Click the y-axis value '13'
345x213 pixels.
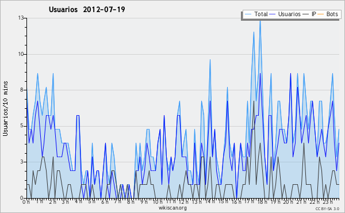click(21, 18)
